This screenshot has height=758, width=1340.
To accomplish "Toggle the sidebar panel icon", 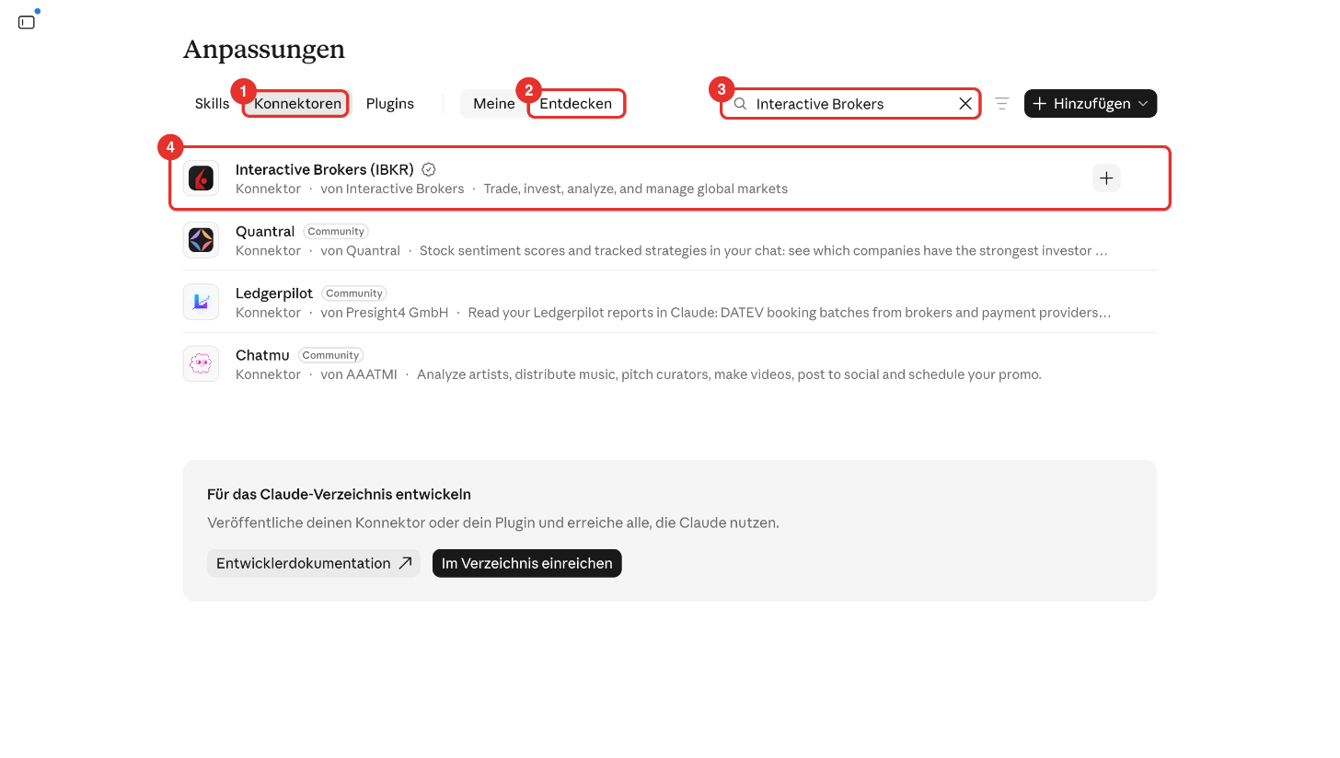I will click(x=27, y=22).
